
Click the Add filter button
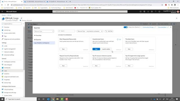109,31
